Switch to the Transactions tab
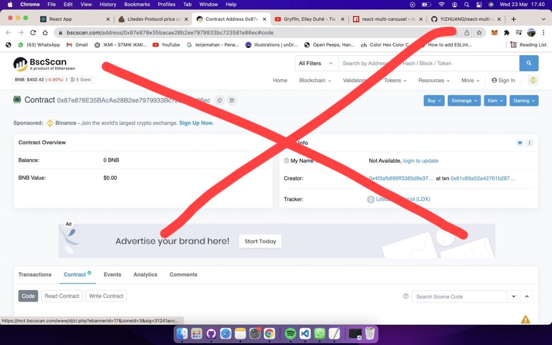The height and width of the screenshot is (345, 552). tap(35, 275)
